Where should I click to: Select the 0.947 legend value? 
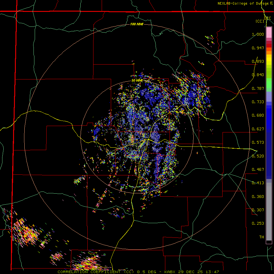(258, 48)
